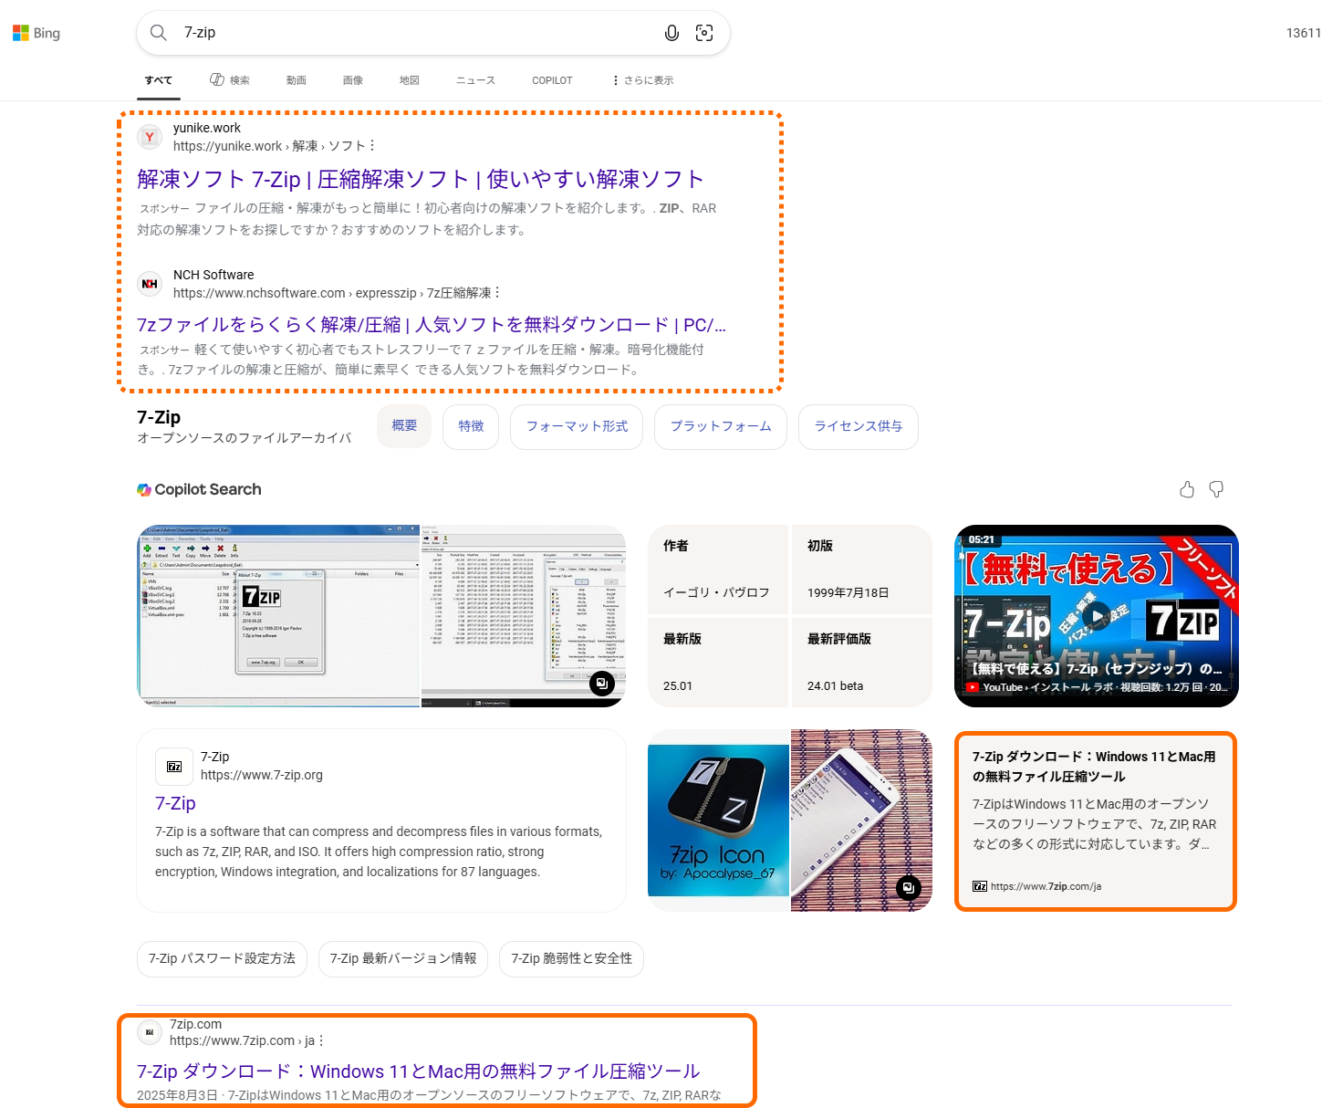Like the Copilot Search answer

(x=1186, y=489)
